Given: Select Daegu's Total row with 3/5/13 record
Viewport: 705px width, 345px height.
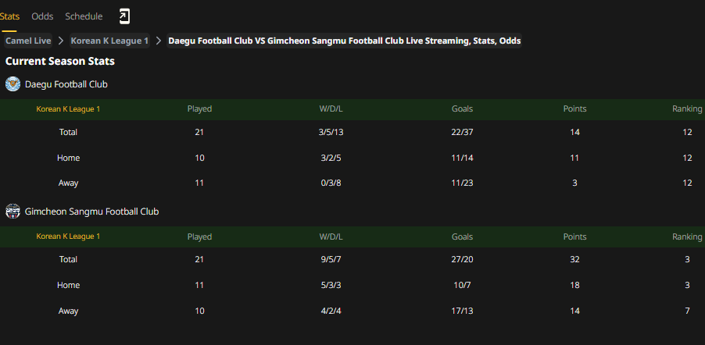Looking at the screenshot, I should pos(352,132).
